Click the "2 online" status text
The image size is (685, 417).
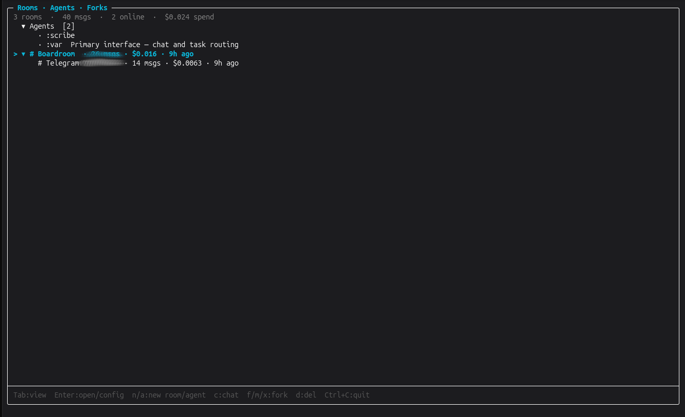click(128, 17)
